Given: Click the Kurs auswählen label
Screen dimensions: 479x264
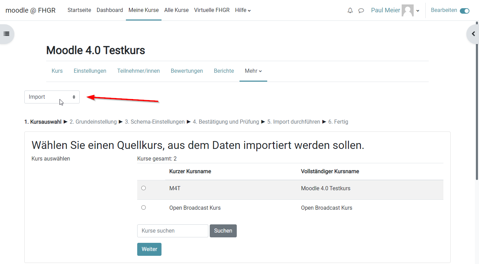Looking at the screenshot, I should point(51,159).
